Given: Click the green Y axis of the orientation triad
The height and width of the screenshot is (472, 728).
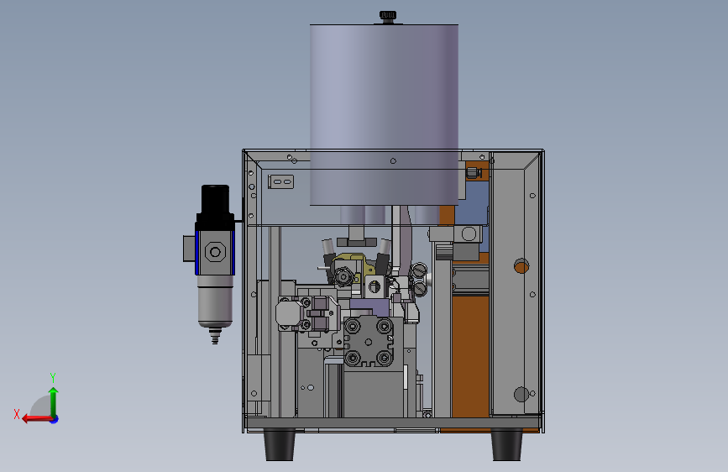Looking at the screenshot, I should coord(54,401).
